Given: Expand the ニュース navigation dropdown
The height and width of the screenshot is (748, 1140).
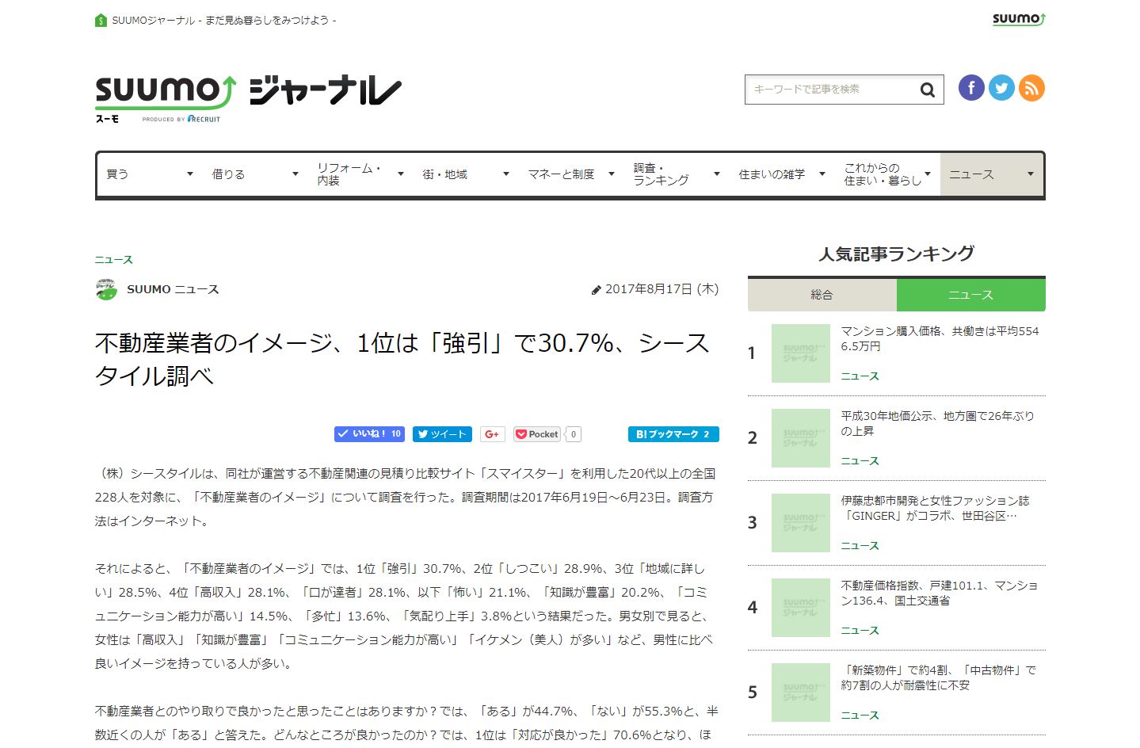Looking at the screenshot, I should coord(992,174).
